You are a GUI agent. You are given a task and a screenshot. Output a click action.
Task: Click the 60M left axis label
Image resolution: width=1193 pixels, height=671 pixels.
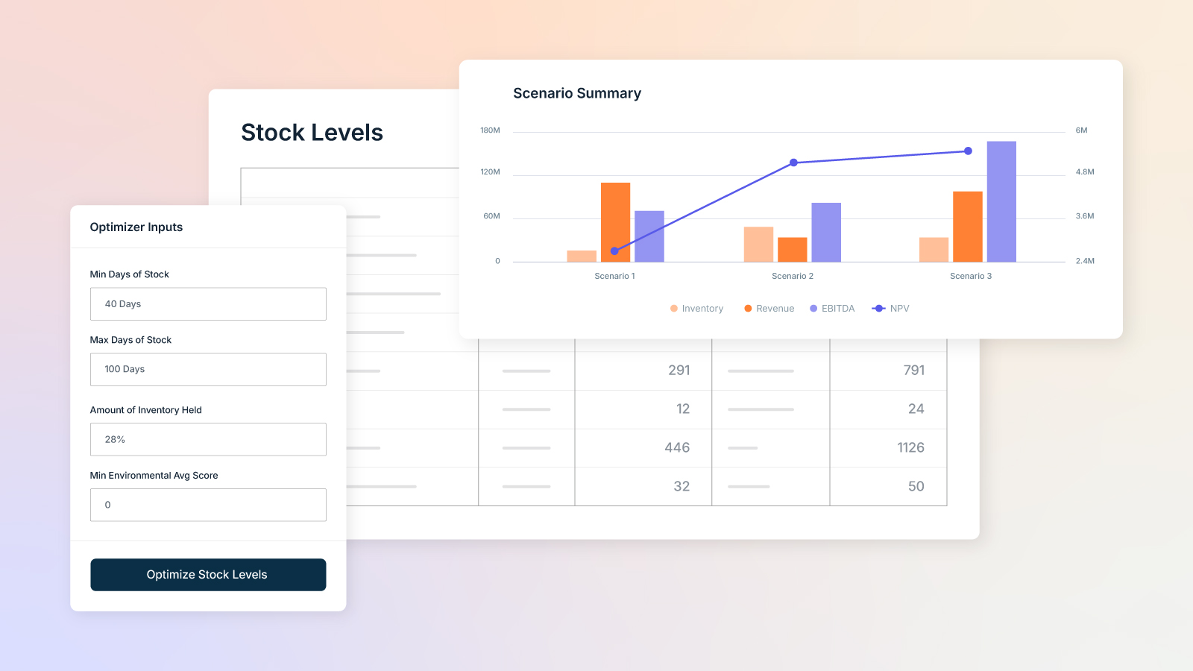[491, 216]
